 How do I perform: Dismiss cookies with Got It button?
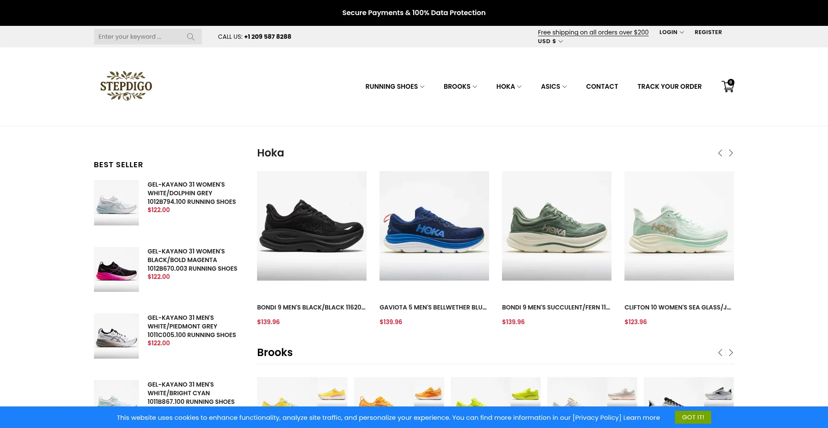(693, 417)
